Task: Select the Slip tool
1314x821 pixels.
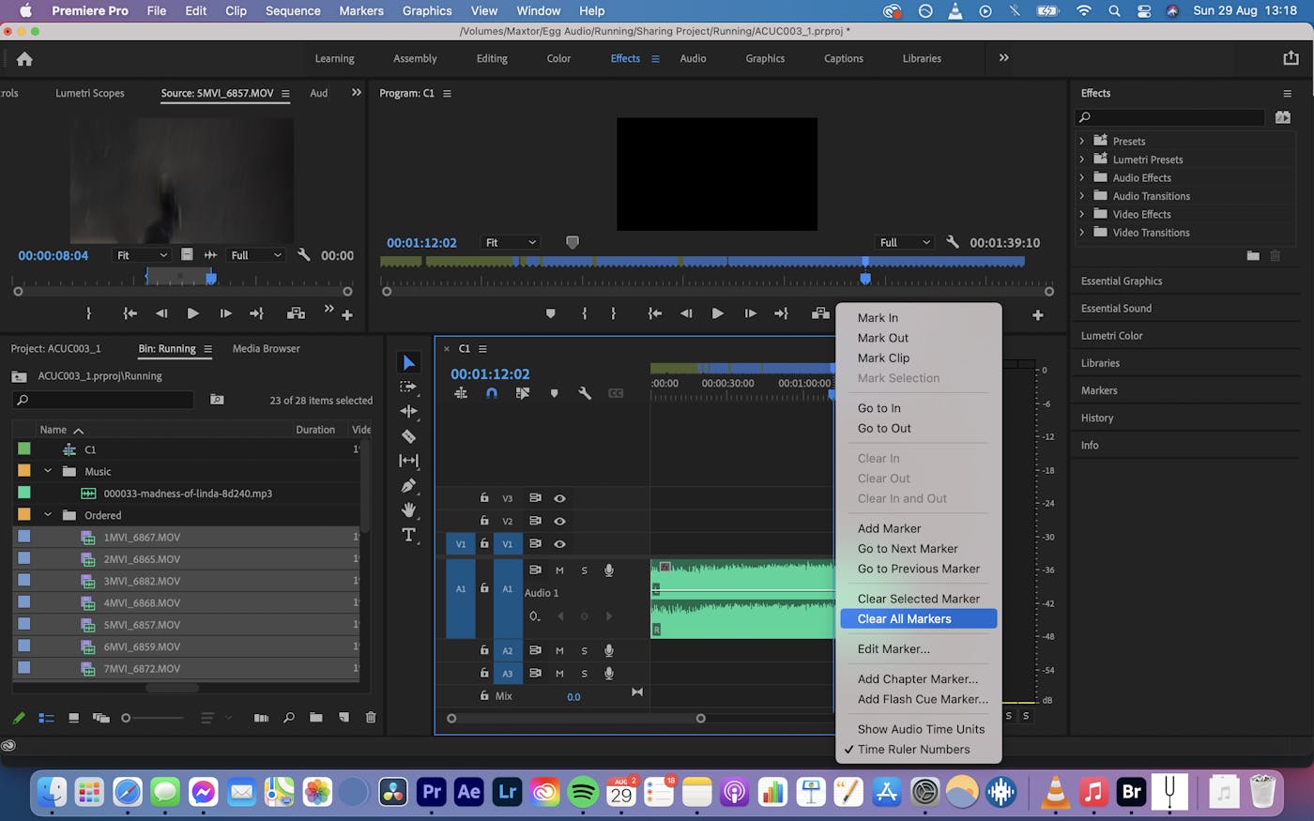Action: coord(408,461)
